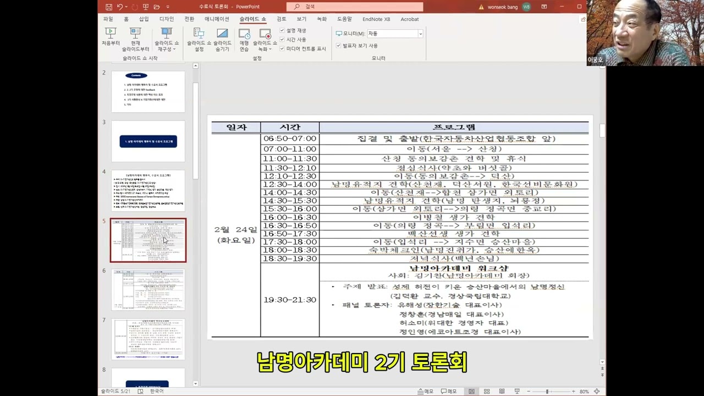Toggle 미디어 컨트롤 표시 checkbox
The image size is (704, 396).
click(x=282, y=48)
